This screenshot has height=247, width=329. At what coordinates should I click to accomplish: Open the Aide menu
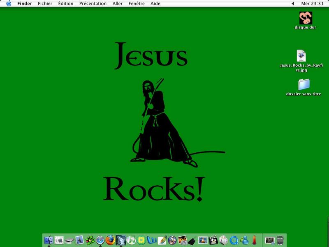click(155, 4)
